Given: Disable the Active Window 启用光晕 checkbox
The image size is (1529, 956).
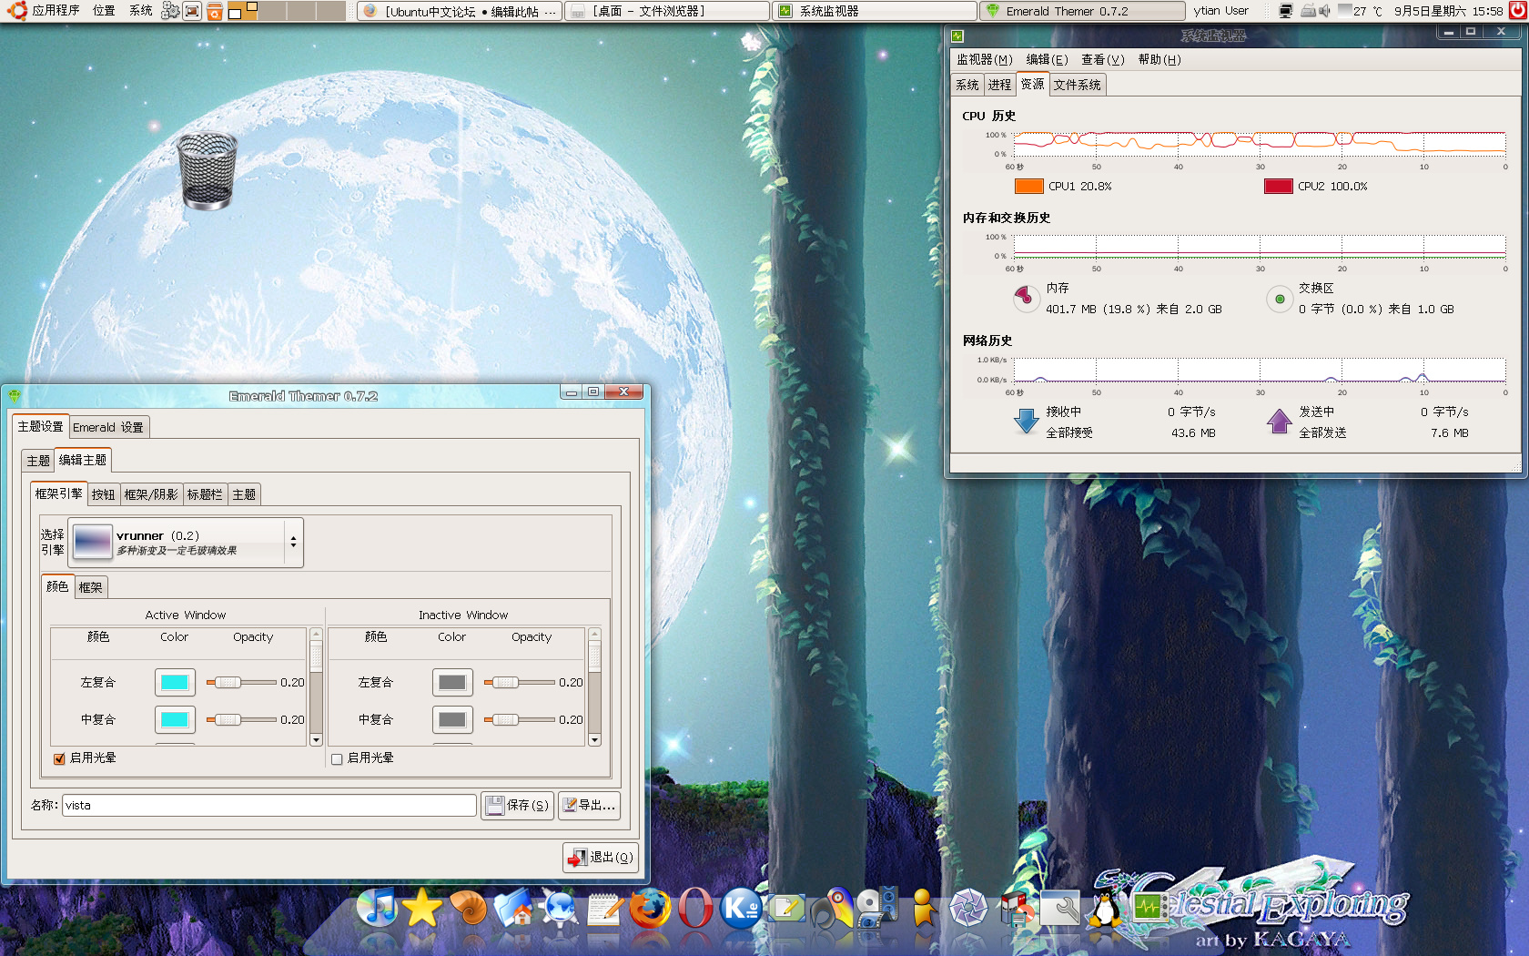Looking at the screenshot, I should click(x=59, y=758).
